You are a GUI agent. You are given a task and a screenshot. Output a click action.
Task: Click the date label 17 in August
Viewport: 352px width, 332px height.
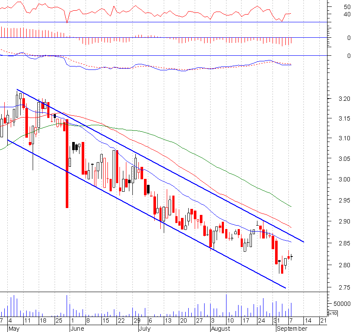point(246,320)
